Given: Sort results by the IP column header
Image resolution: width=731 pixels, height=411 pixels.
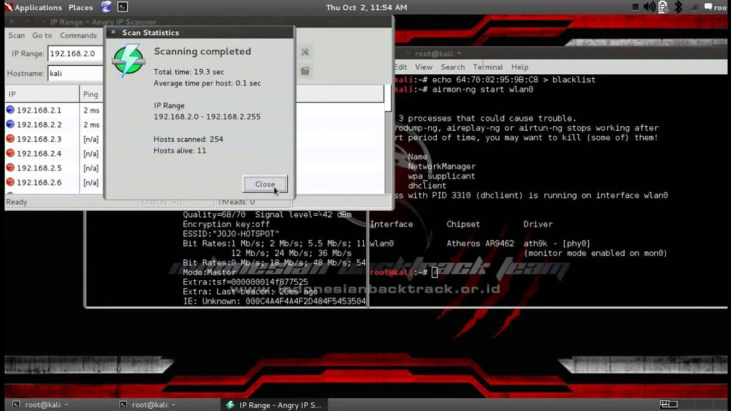Looking at the screenshot, I should point(42,94).
